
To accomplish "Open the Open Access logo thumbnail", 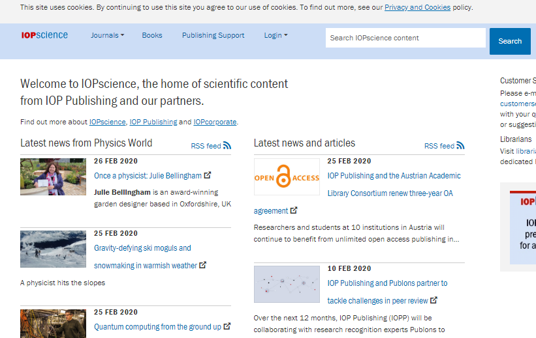I will point(287,176).
